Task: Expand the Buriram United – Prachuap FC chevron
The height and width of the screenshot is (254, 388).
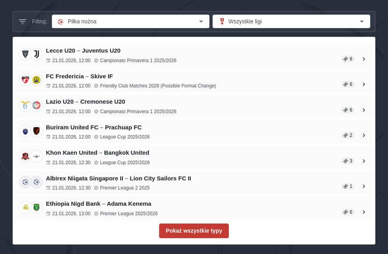Action: pyautogui.click(x=364, y=135)
